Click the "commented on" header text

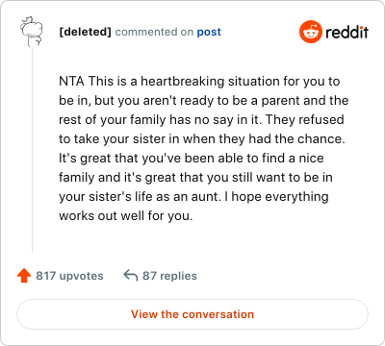(154, 32)
